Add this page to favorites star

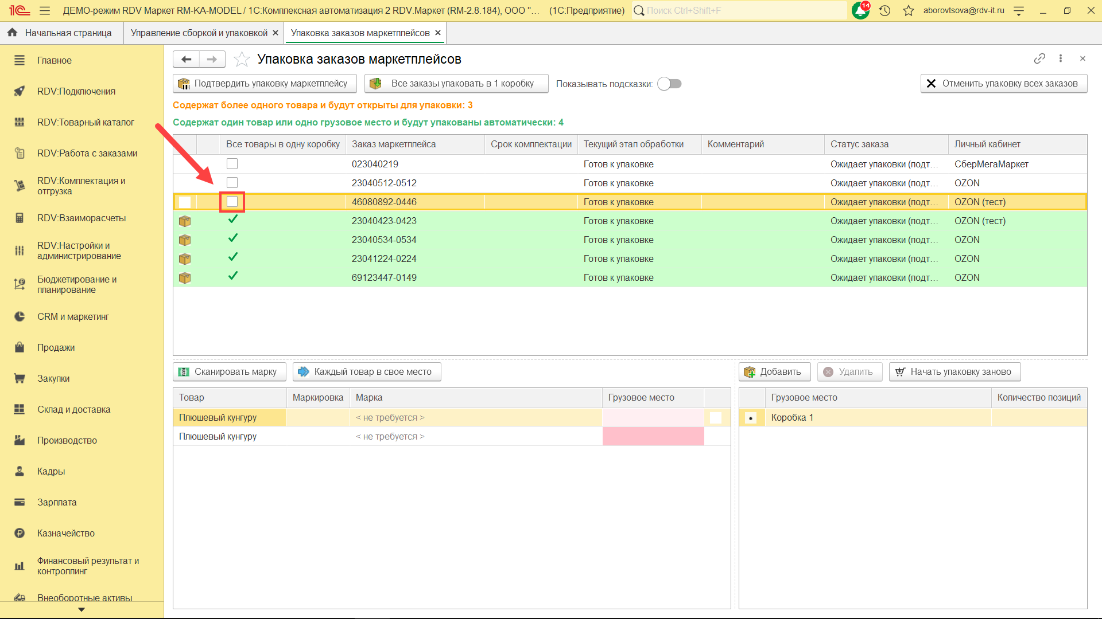242,59
